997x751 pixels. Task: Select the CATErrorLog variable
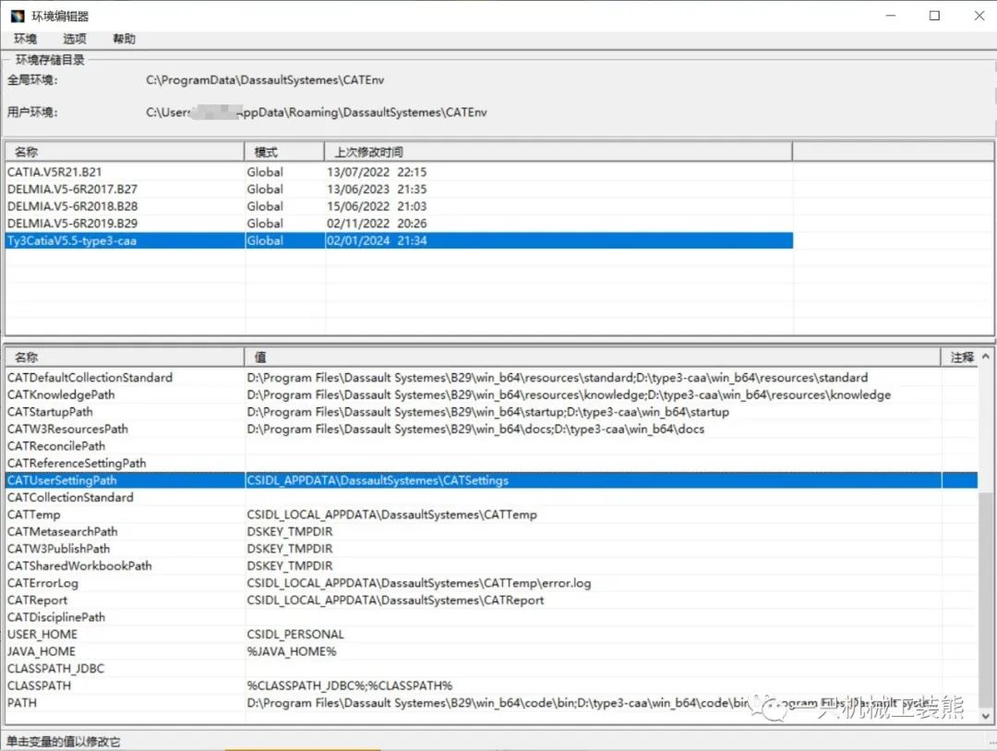pyautogui.click(x=42, y=584)
